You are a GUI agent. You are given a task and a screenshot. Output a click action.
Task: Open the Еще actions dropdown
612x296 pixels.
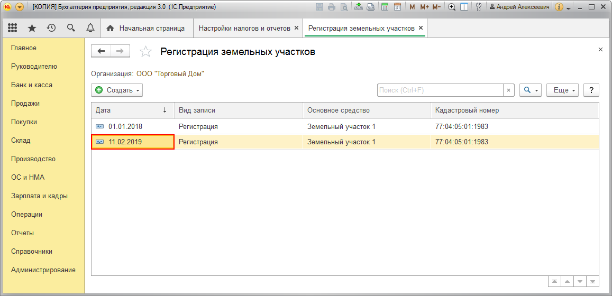[562, 90]
